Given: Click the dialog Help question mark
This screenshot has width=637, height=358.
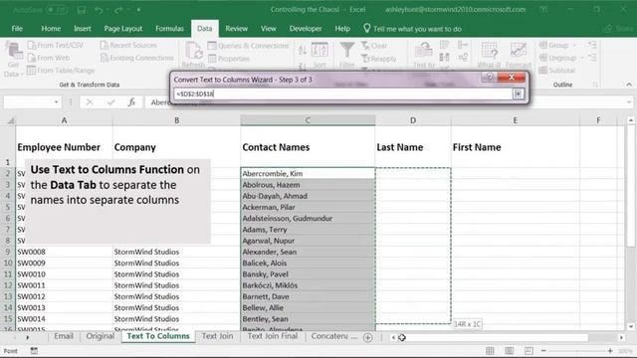Looking at the screenshot, I should click(x=490, y=77).
